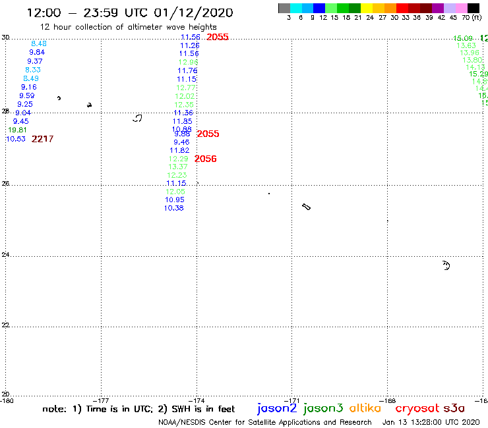Click the wave height reading '9.84'
488x428 pixels.
point(37,52)
